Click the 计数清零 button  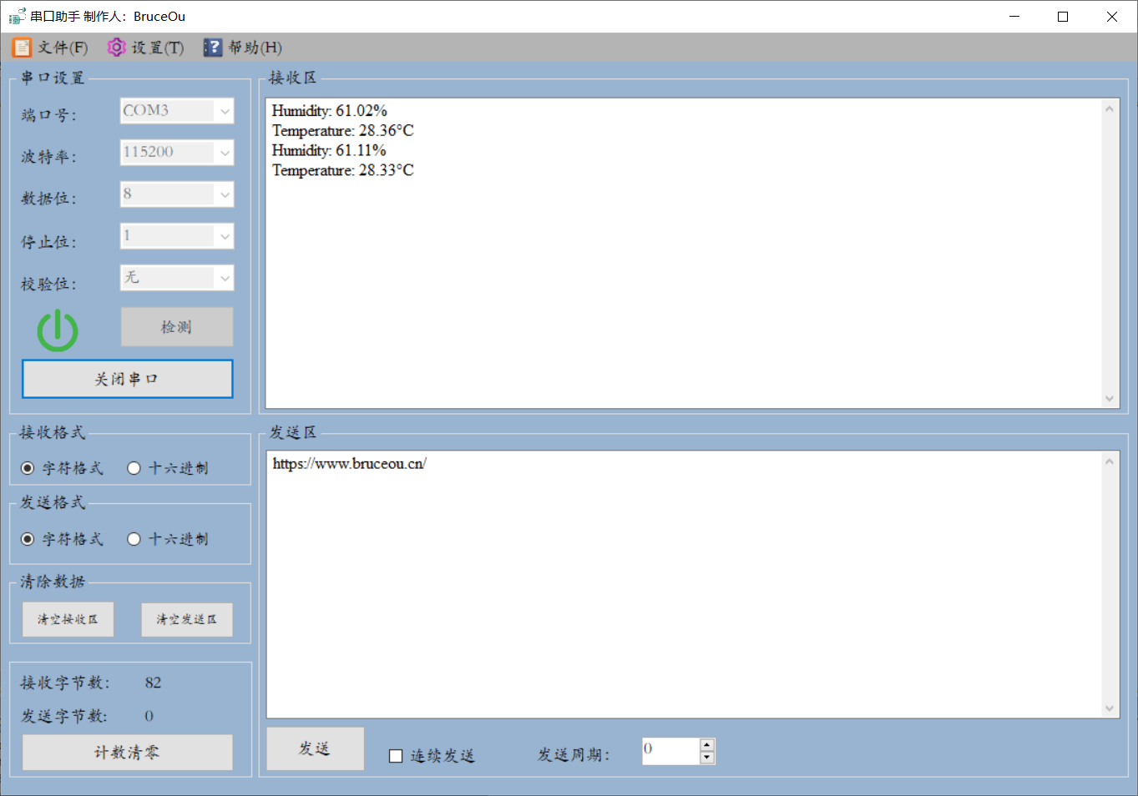127,753
